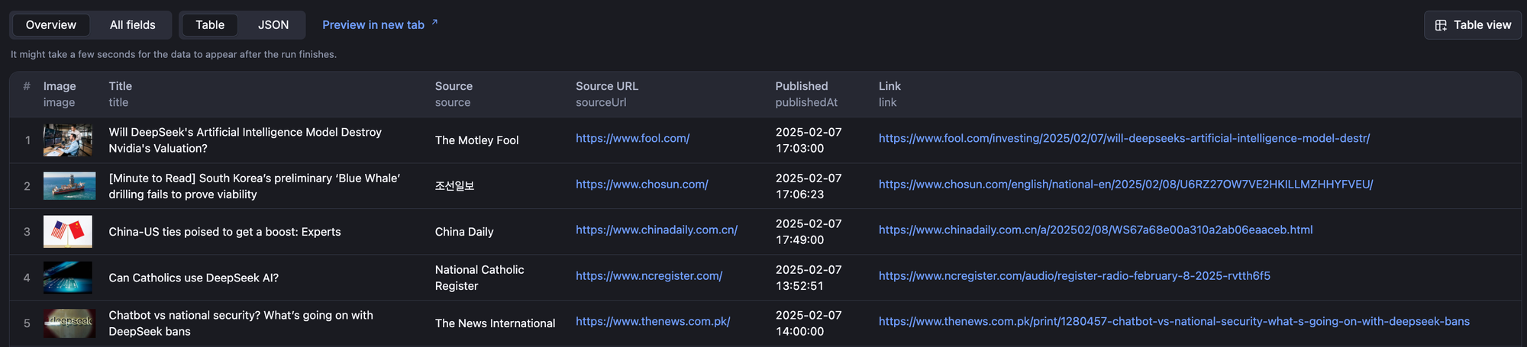Viewport: 1527px width, 347px height.
Task: Switch to the Overview tab
Action: click(51, 25)
